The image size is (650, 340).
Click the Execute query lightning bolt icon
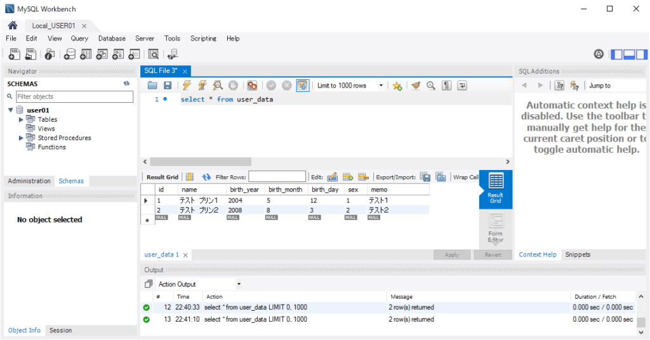pos(187,86)
